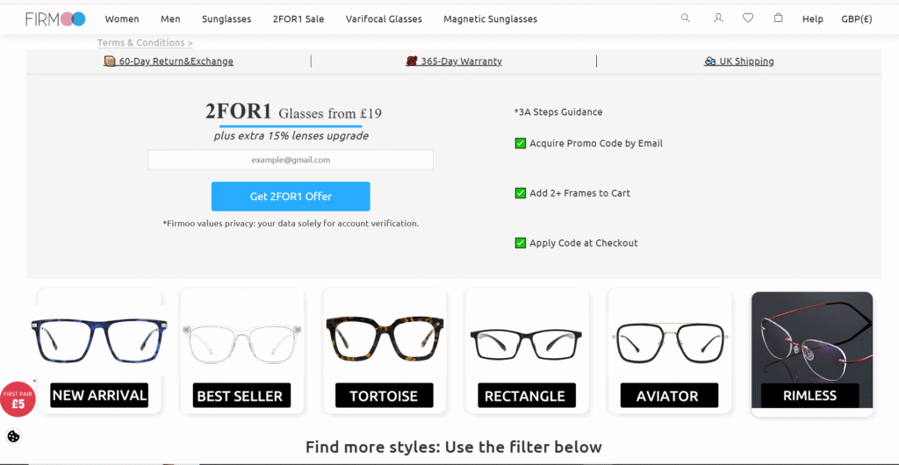Open the Terms & Conditions link
This screenshot has width=899, height=465.
[x=145, y=43]
